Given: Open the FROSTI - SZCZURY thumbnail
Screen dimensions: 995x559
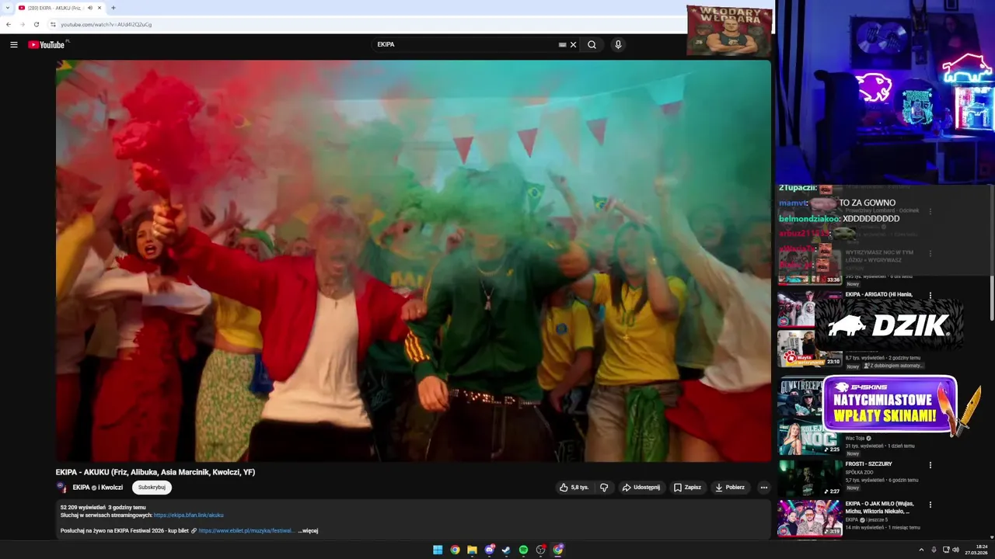Looking at the screenshot, I should (x=810, y=478).
